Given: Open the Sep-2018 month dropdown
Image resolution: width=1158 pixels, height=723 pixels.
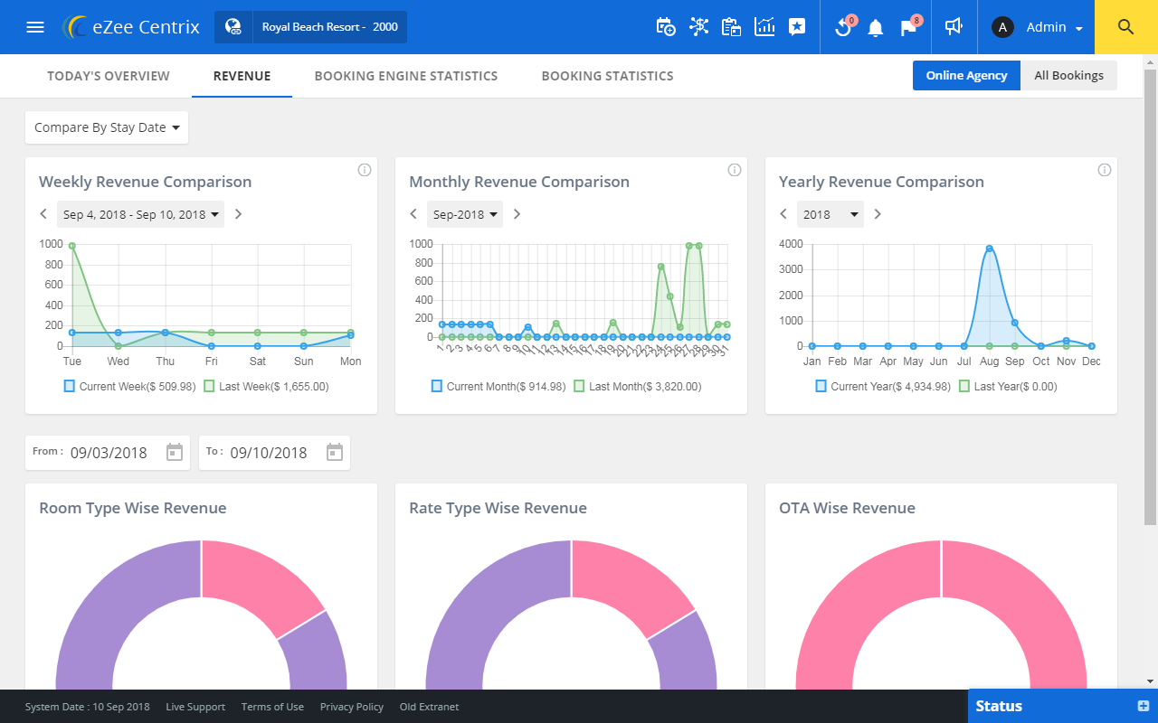Looking at the screenshot, I should (465, 214).
